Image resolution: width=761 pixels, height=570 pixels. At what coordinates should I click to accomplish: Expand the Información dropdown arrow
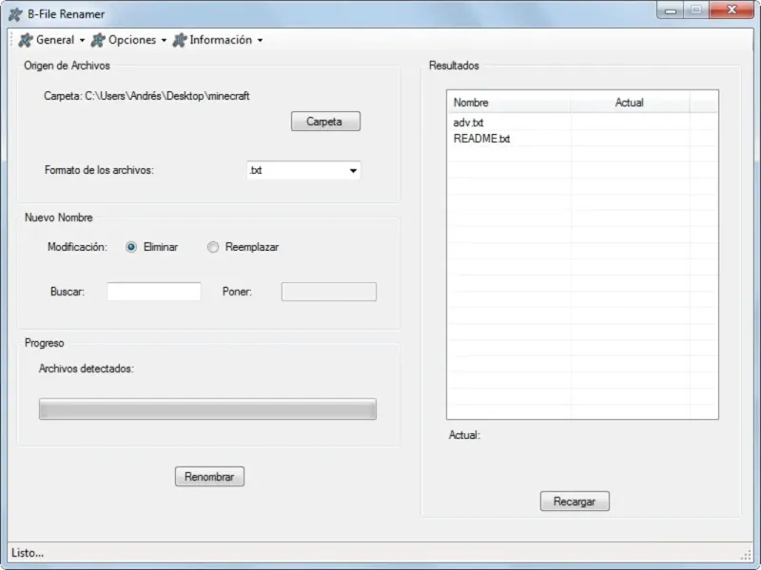pos(260,41)
